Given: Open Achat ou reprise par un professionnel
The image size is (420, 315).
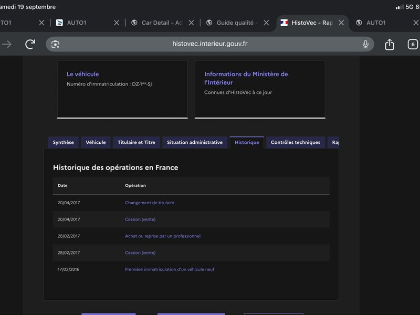Looking at the screenshot, I should click(163, 236).
